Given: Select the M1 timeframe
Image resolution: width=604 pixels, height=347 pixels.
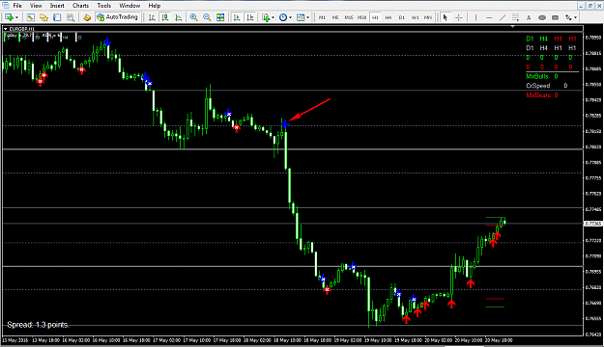Looking at the screenshot, I should tap(322, 17).
